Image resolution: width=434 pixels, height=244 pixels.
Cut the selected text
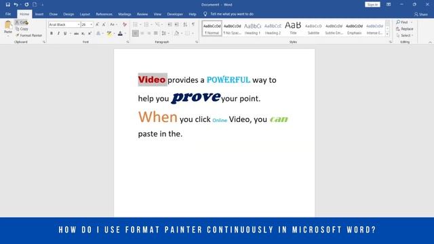point(22,22)
